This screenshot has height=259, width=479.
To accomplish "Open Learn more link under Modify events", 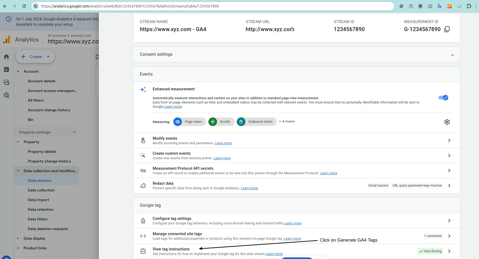I will tap(223, 143).
